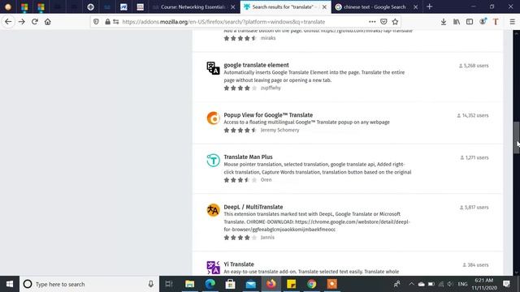Open Google Chrome from the taskbar
The width and height of the screenshot is (520, 292).
[x=311, y=284]
